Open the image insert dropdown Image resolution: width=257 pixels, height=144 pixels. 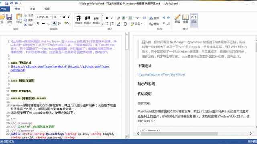127,18
